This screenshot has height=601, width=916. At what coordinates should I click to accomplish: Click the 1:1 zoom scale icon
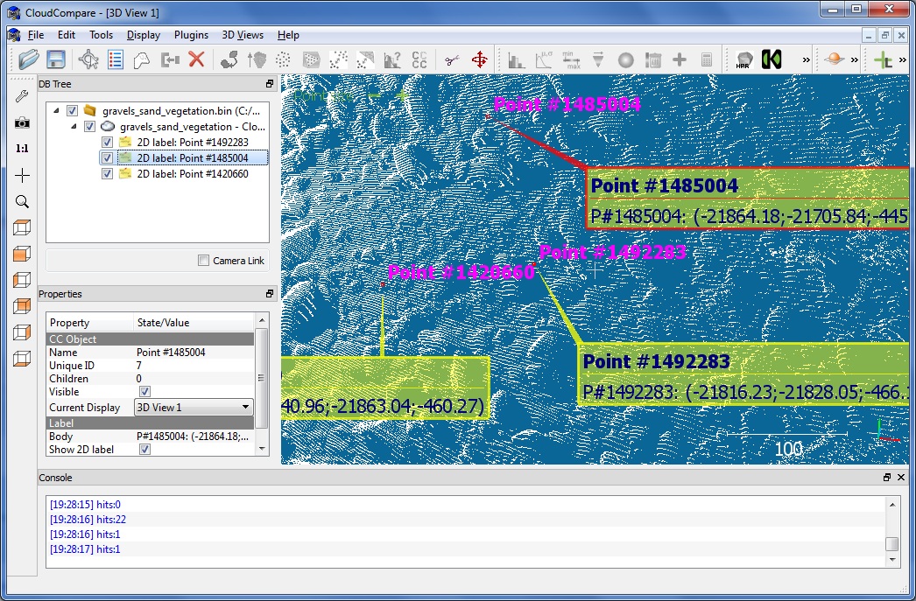tap(22, 149)
